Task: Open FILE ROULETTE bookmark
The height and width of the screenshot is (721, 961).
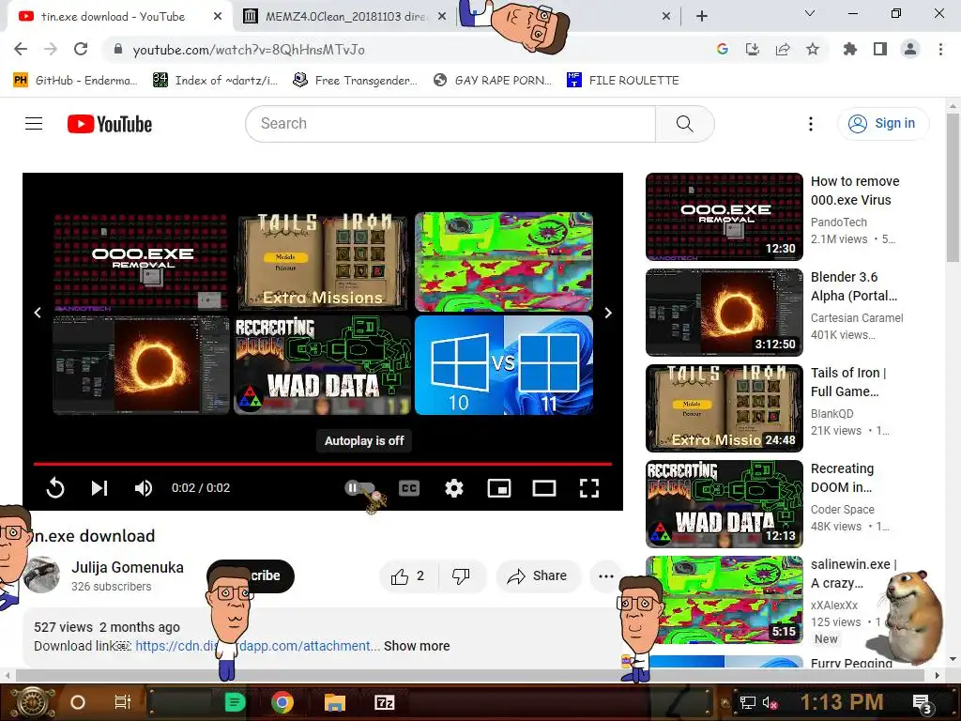Action: point(623,81)
